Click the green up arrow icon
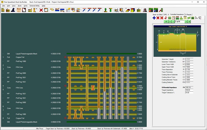This screenshot has height=130, width=207. coord(105,10)
